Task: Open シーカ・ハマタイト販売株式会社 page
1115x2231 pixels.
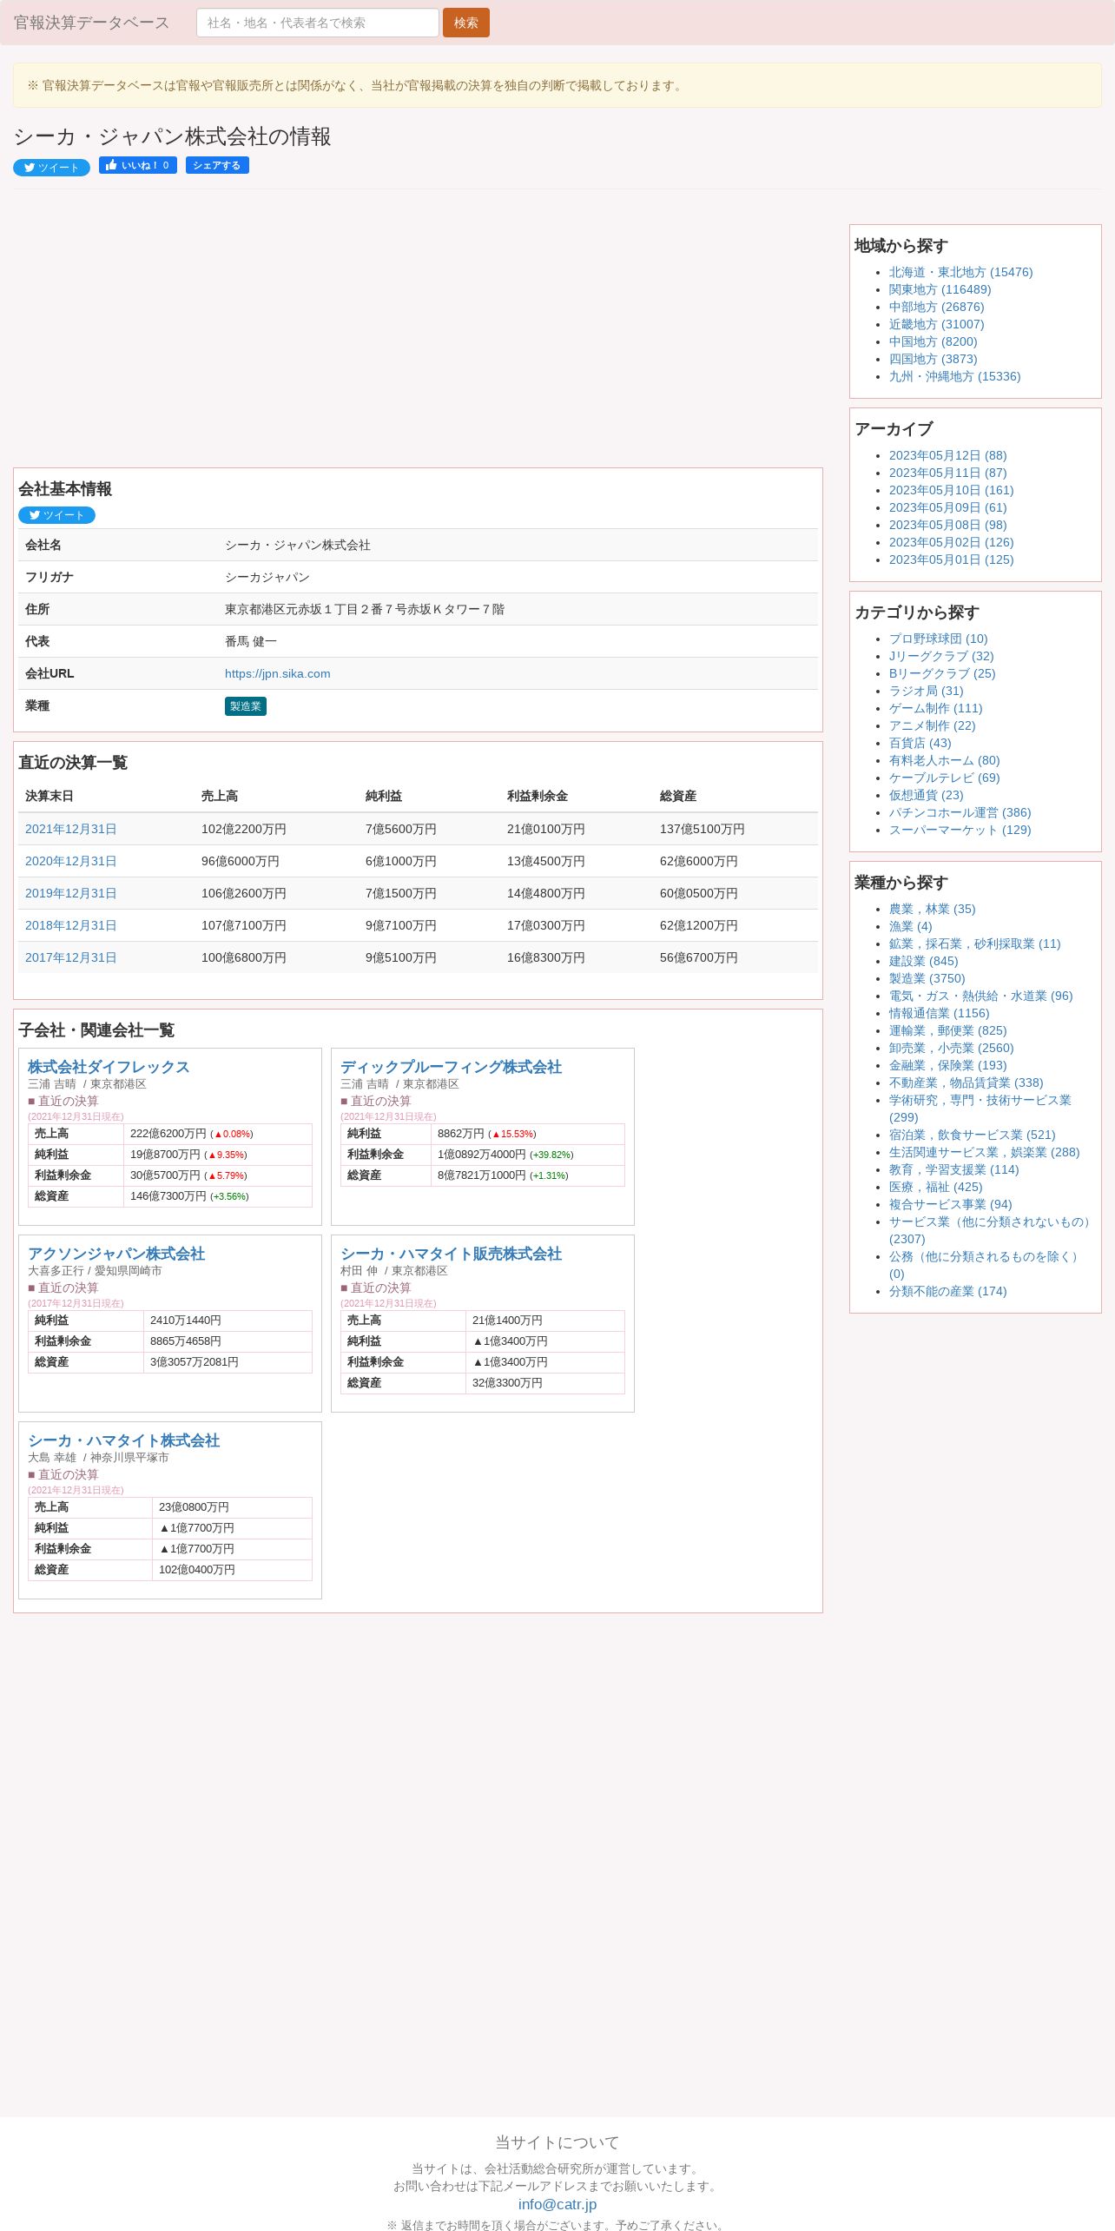Action: 451,1254
